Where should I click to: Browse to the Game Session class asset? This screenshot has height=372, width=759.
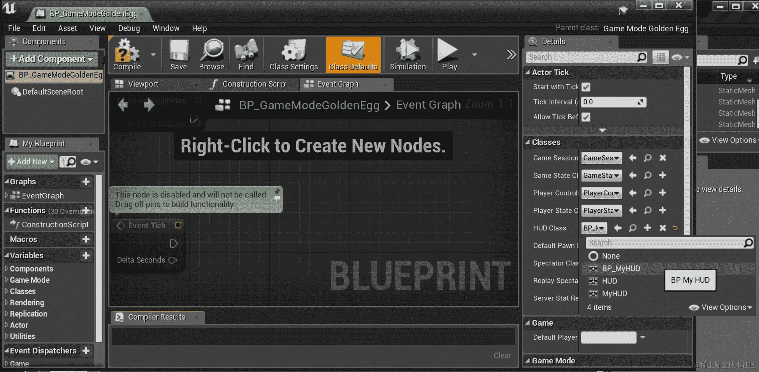pyautogui.click(x=648, y=158)
